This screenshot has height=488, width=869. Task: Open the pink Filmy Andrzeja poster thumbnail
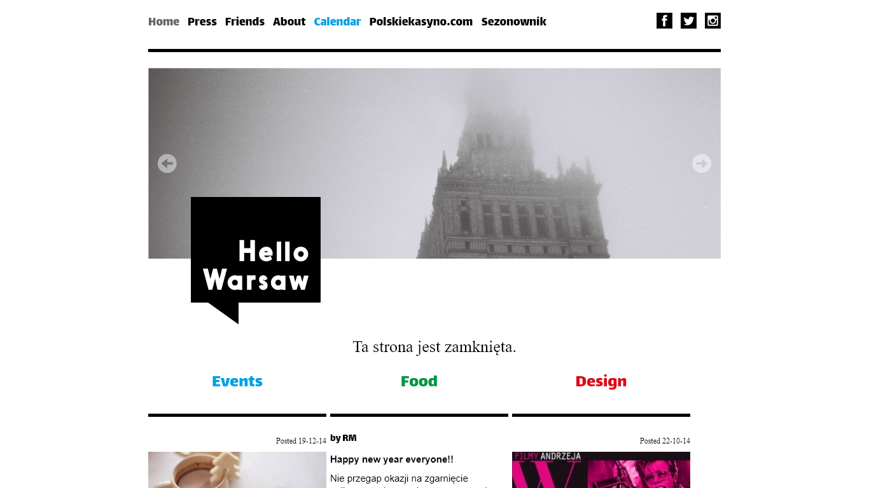click(x=601, y=470)
